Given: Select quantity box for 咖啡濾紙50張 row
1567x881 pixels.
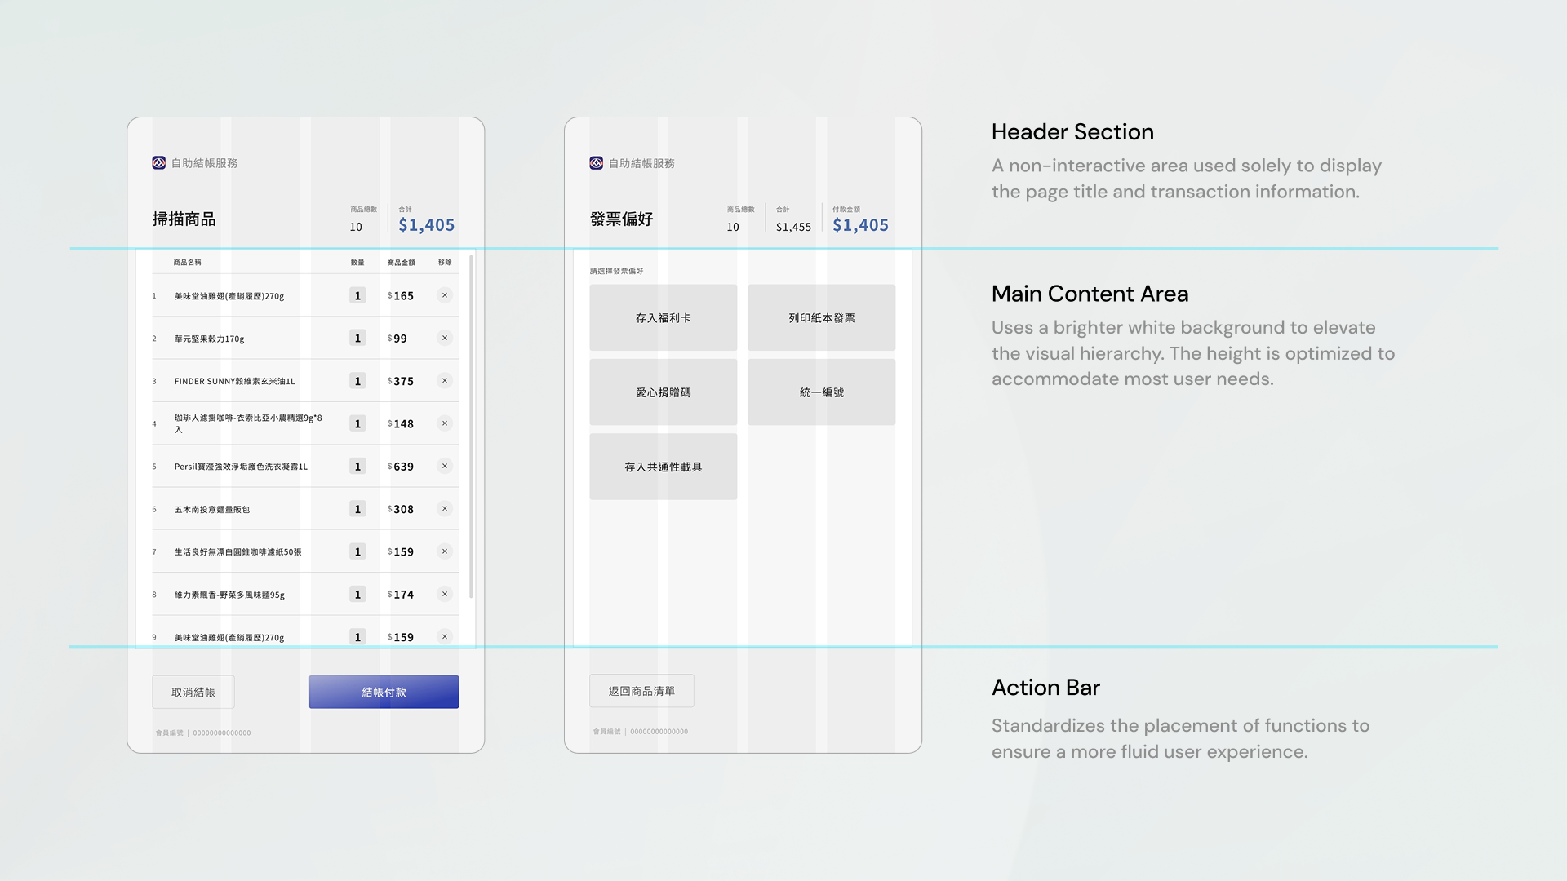Looking at the screenshot, I should coord(357,551).
